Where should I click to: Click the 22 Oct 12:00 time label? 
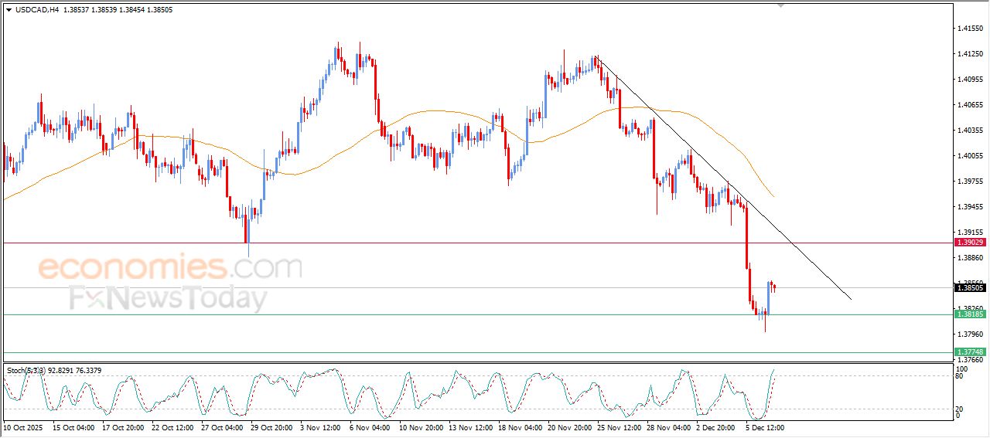click(173, 426)
